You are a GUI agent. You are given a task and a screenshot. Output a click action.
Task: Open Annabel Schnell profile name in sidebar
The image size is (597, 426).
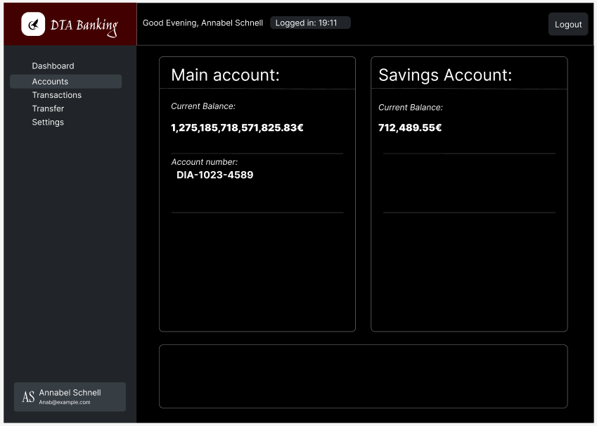(70, 393)
